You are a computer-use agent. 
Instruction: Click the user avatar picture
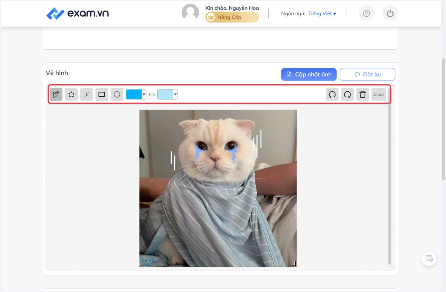[x=190, y=13]
